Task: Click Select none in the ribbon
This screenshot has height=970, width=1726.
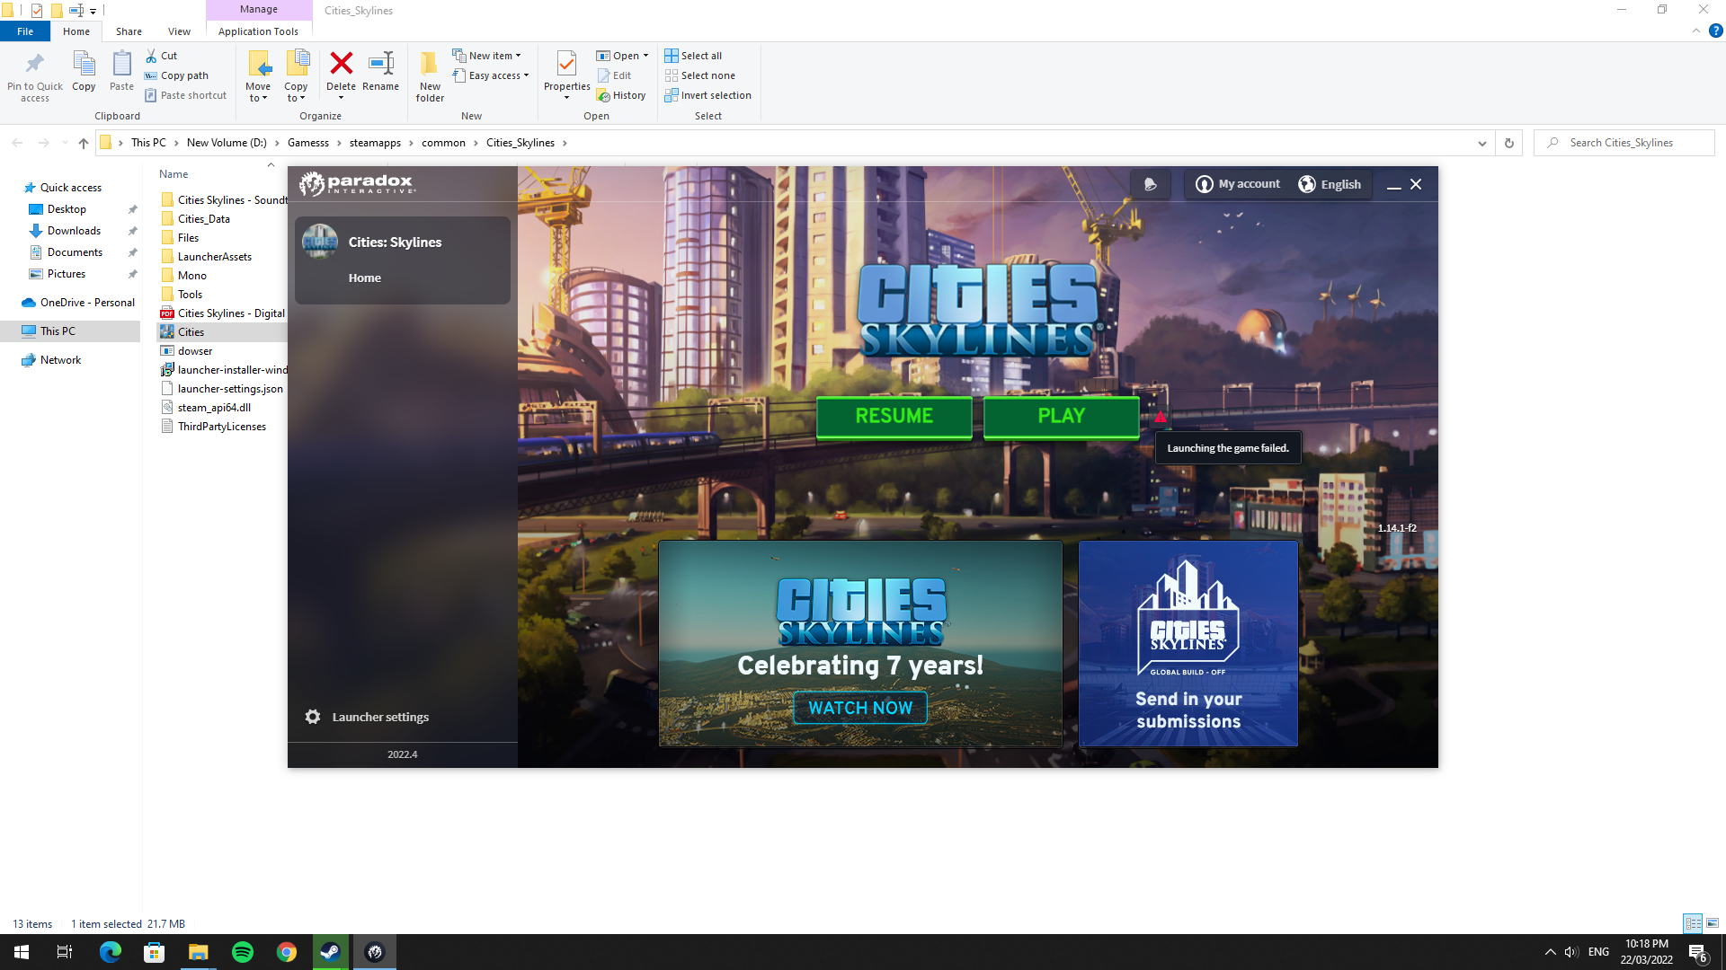Action: pyautogui.click(x=700, y=75)
